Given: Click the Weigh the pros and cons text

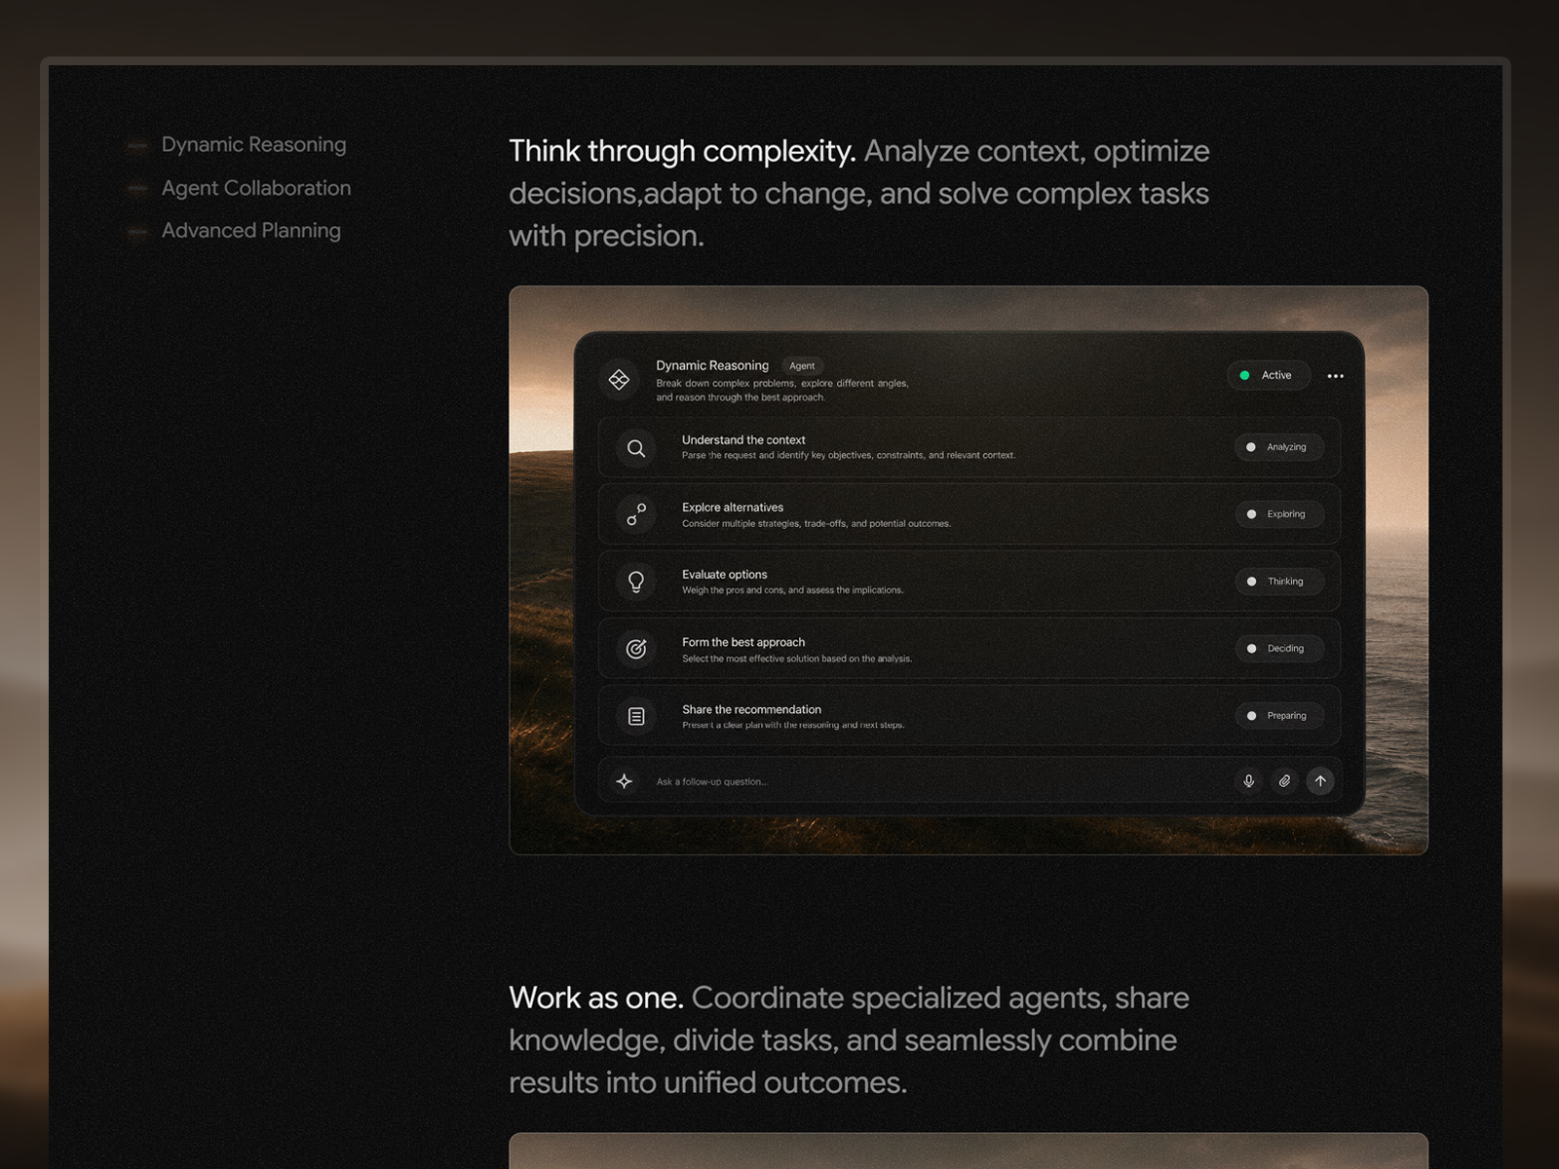Looking at the screenshot, I should pyautogui.click(x=793, y=590).
